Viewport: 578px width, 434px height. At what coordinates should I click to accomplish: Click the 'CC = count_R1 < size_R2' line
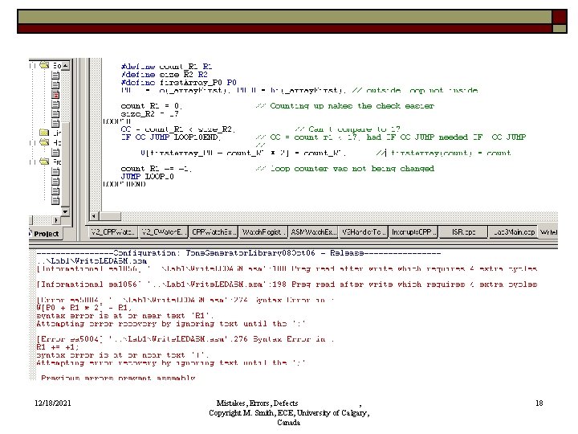click(x=177, y=129)
